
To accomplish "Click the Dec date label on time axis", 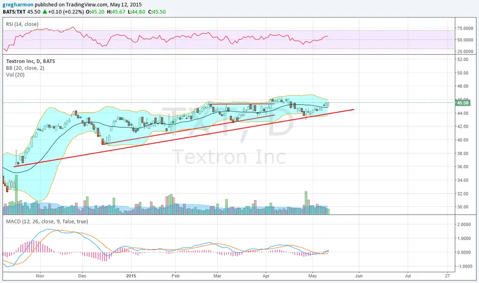I will [x=82, y=276].
